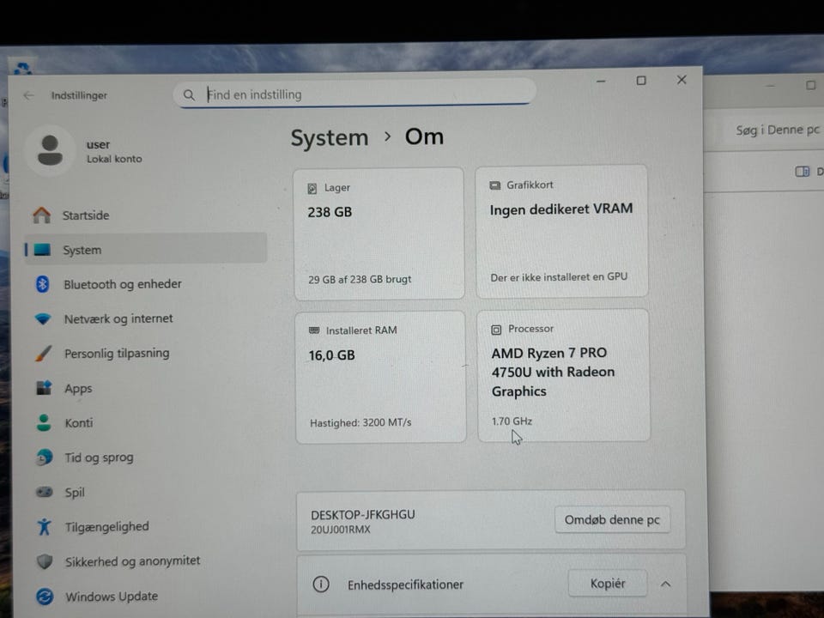This screenshot has width=824, height=618.
Task: Open the Installeret RAM card
Action: pos(380,378)
